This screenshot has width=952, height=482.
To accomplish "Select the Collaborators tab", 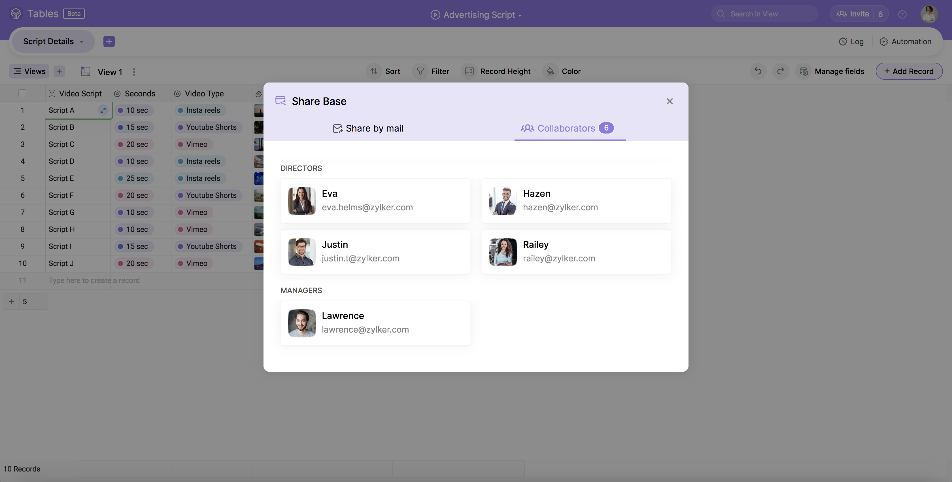I will pyautogui.click(x=567, y=128).
